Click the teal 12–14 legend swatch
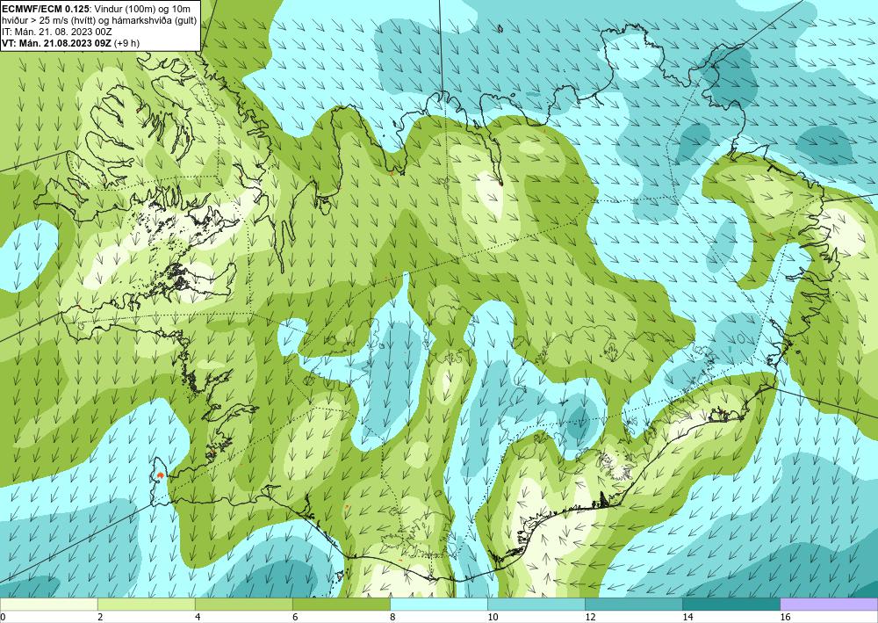Viewport: 878px width, 623px height. pos(633,604)
